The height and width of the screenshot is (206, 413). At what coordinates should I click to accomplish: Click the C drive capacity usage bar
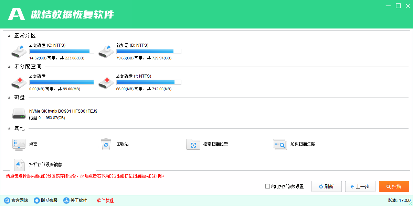(62, 51)
